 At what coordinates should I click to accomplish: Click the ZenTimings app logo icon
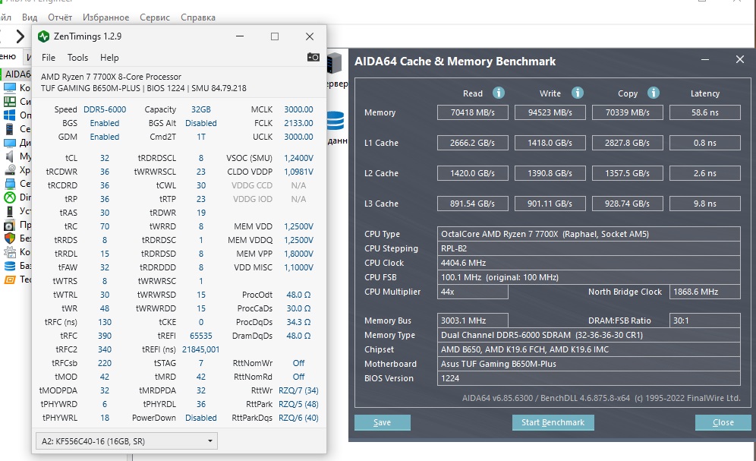44,36
